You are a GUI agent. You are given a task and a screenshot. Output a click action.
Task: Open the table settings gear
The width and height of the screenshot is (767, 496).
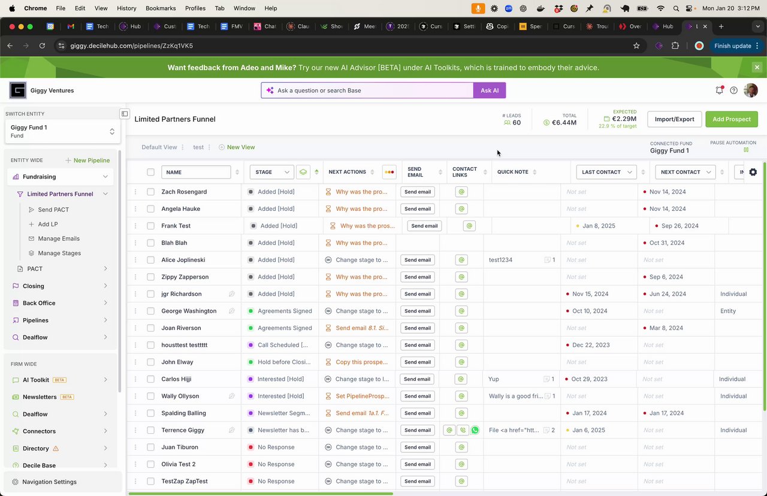coord(753,173)
